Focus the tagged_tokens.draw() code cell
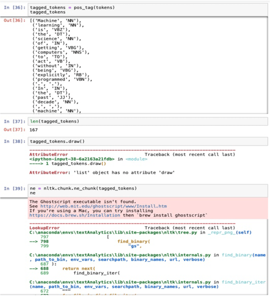This screenshot has height=296, width=270. (x=145, y=141)
